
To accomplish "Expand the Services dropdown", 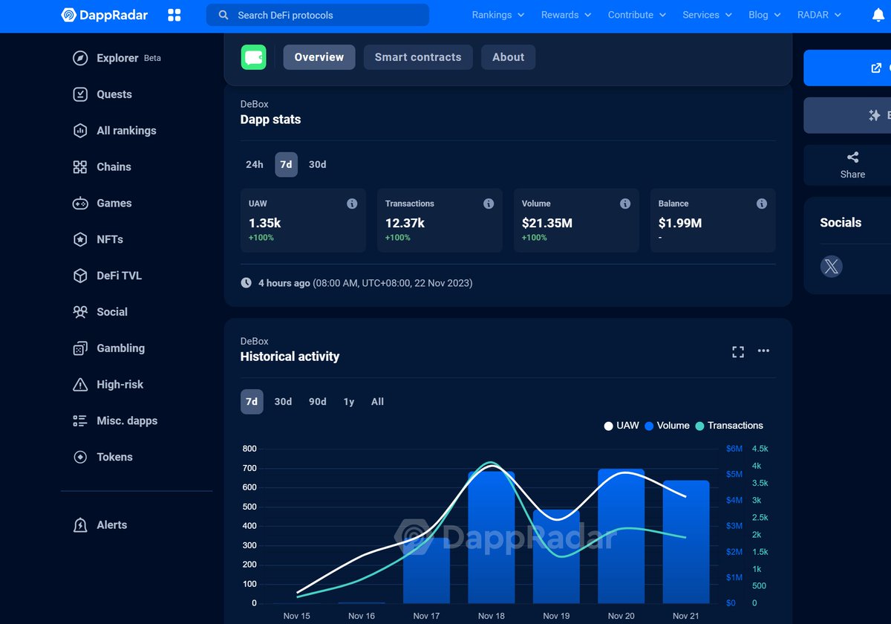I will (707, 15).
